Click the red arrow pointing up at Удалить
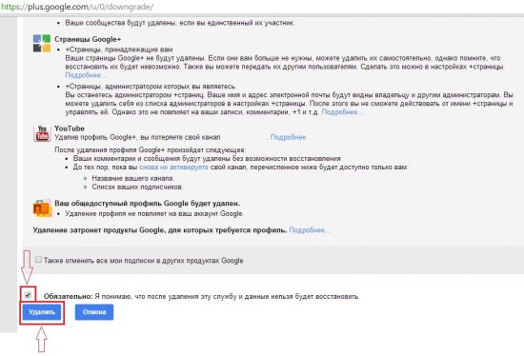The image size is (524, 356). [x=41, y=339]
